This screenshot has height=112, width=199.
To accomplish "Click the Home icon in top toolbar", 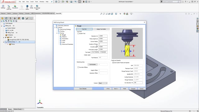I will pyautogui.click(x=56, y=2).
